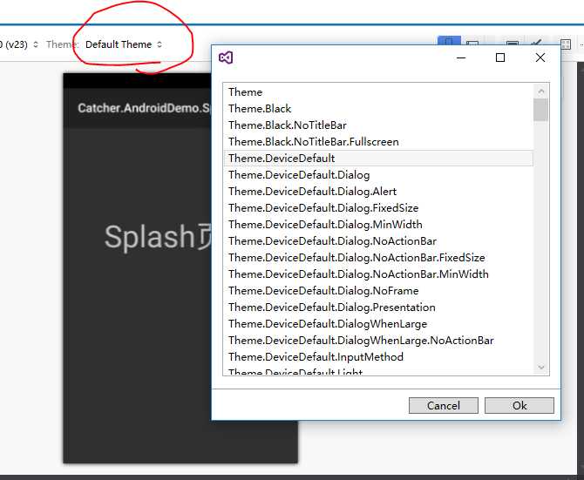The image size is (584, 480).
Task: Click the theme list scrollbar thumb
Action: tap(540, 110)
